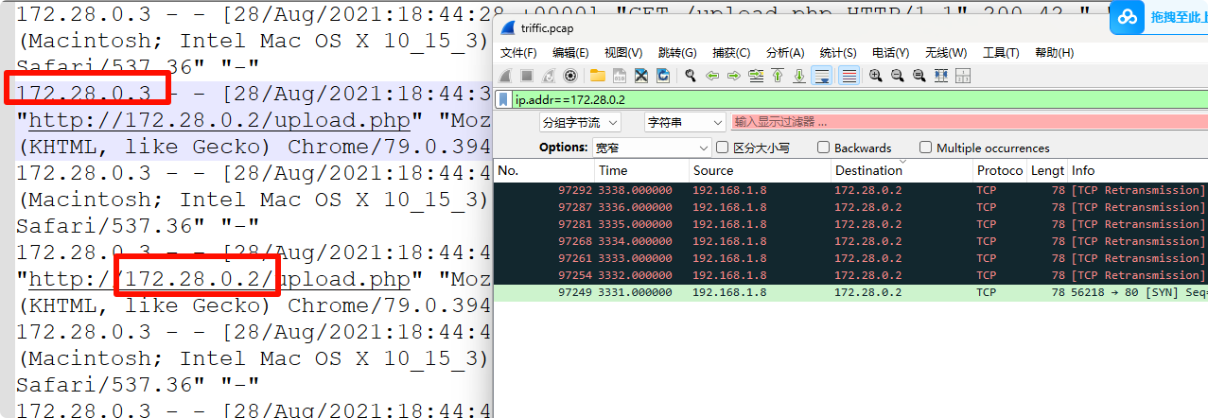Open the 宽窄 Options dropdown
Screen dimensions: 1208x418
(651, 148)
